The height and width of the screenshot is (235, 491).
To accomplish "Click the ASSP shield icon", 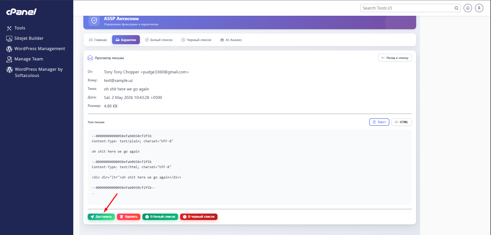I will click(94, 21).
